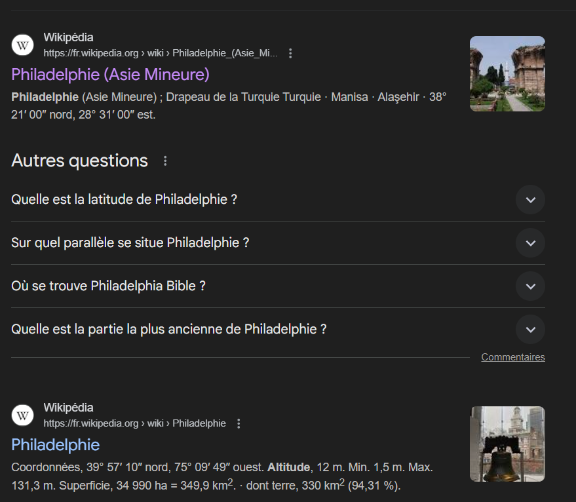Expand "Sur quel parallèle se situe Philadelphie ?" chevron
The height and width of the screenshot is (502, 576).
click(x=530, y=243)
